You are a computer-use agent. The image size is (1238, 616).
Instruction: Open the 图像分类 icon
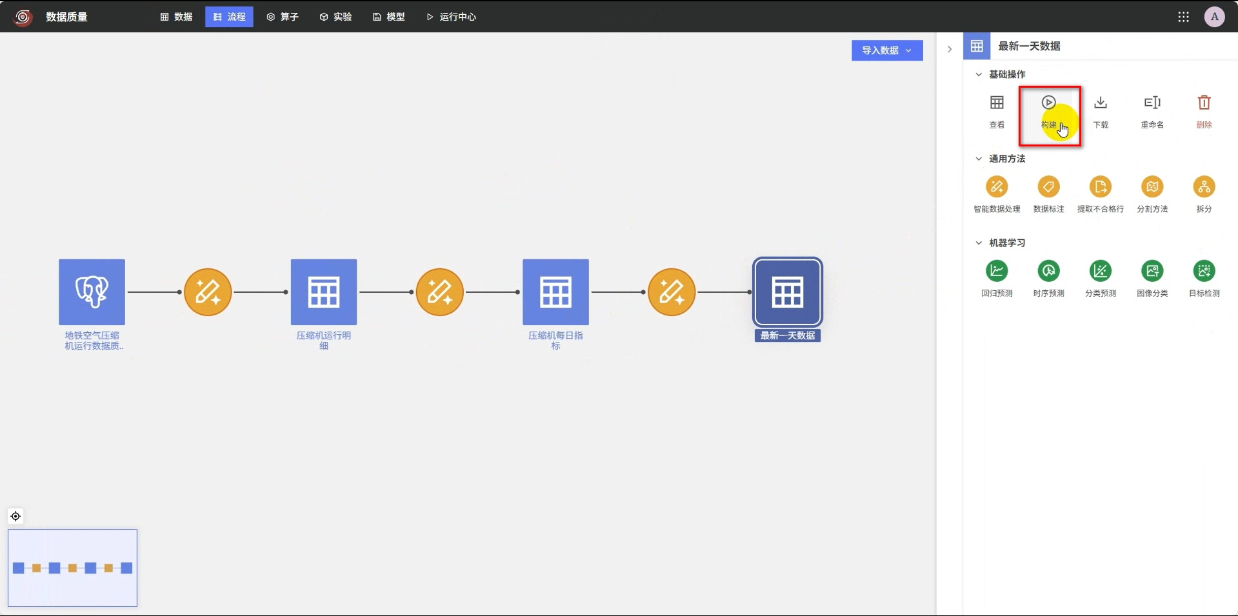1152,271
